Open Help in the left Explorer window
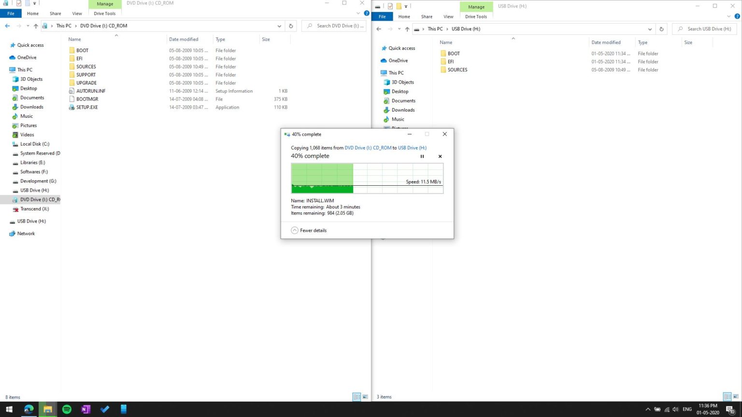The image size is (742, 417). tap(367, 14)
